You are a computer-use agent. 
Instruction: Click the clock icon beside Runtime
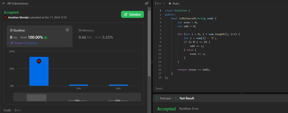pos(11,31)
